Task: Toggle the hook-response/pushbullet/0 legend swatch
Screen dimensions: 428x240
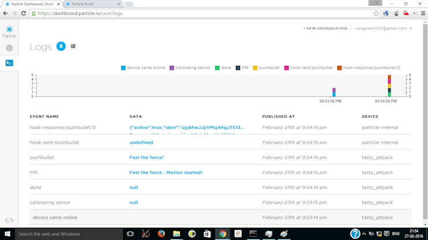Action: click(340, 68)
